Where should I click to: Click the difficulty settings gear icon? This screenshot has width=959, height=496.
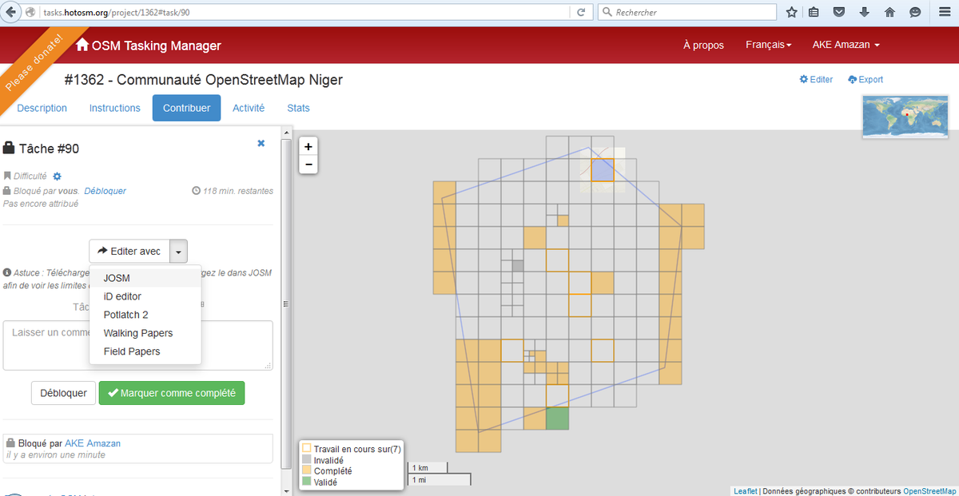[x=57, y=177]
